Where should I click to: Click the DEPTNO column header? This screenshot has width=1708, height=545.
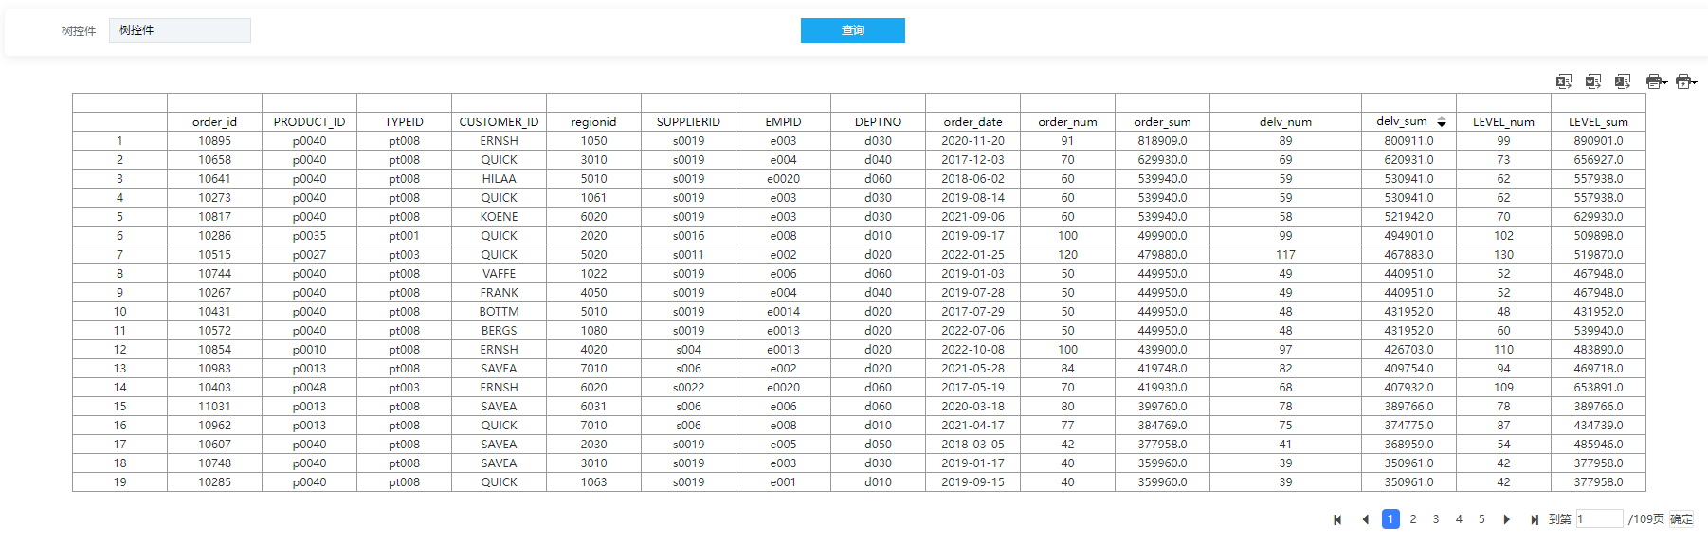878,122
